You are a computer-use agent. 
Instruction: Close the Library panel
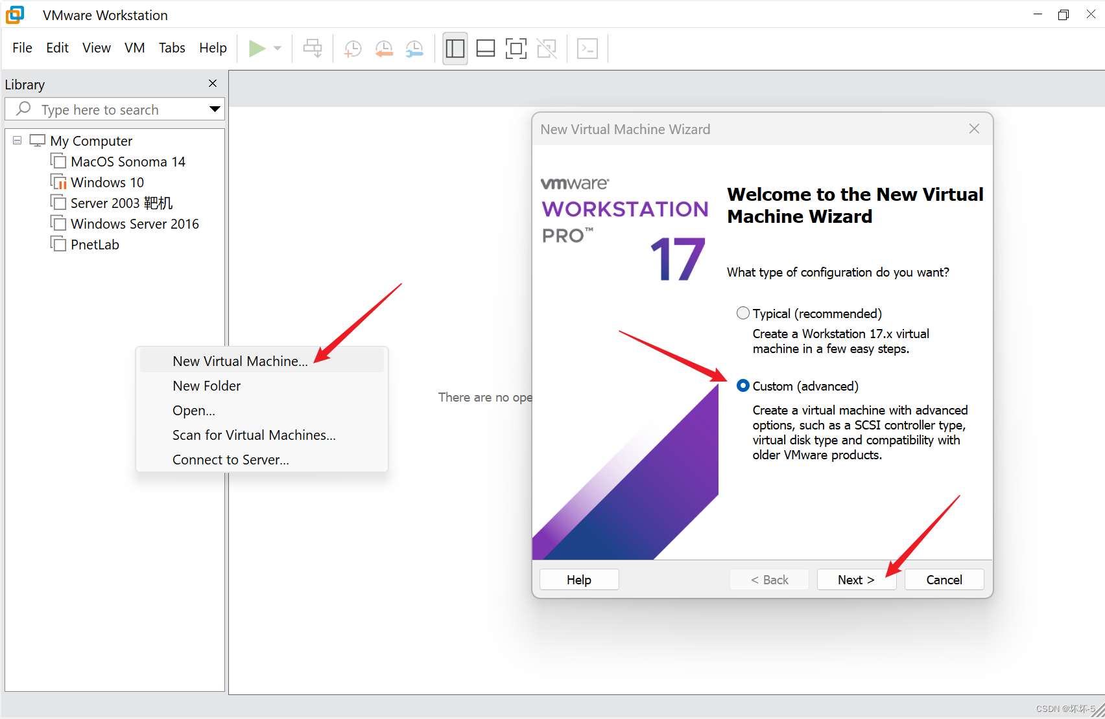coord(213,84)
